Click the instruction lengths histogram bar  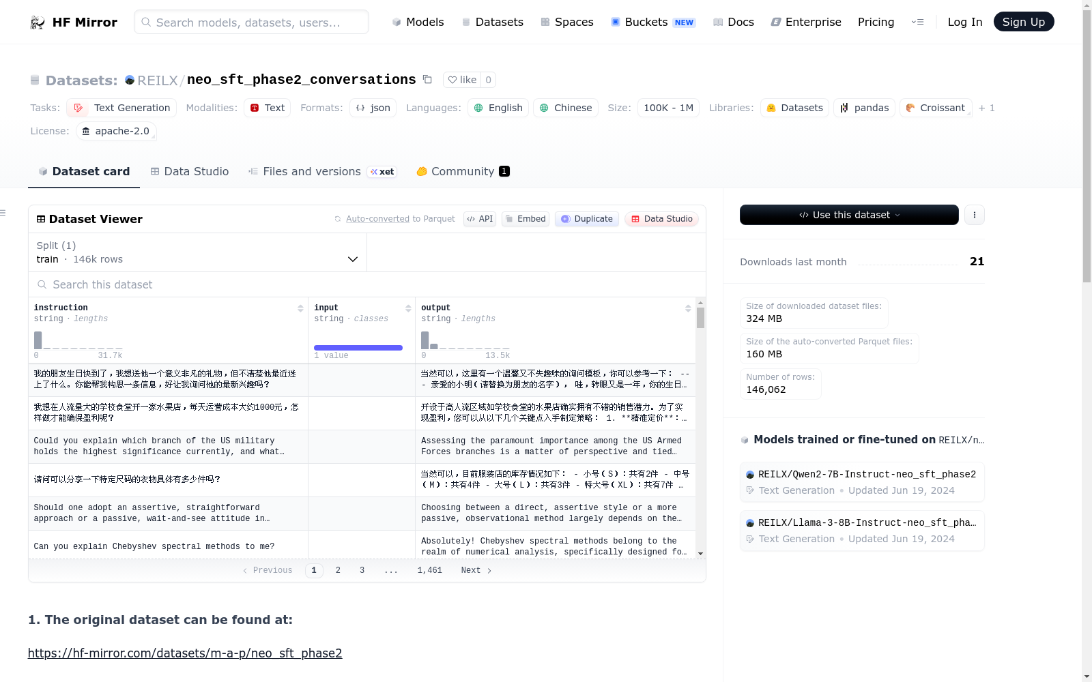[x=38, y=340]
